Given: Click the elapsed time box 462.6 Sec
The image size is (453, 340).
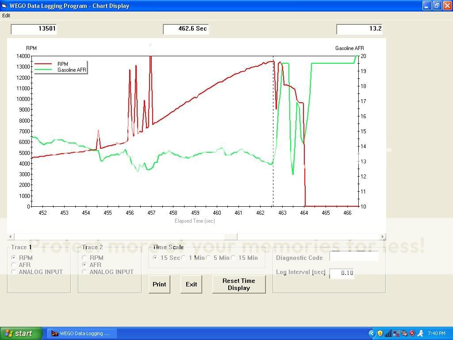Looking at the screenshot, I should (x=186, y=29).
